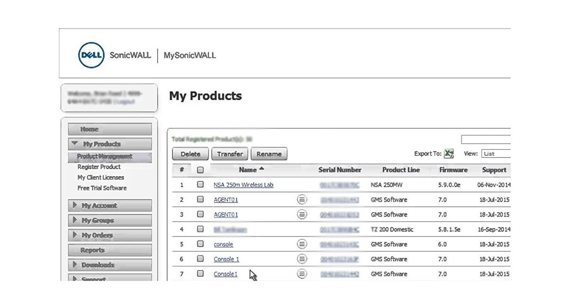568x307 pixels.
Task: Open the NSA 250m Wireless Lab link
Action: (x=243, y=185)
